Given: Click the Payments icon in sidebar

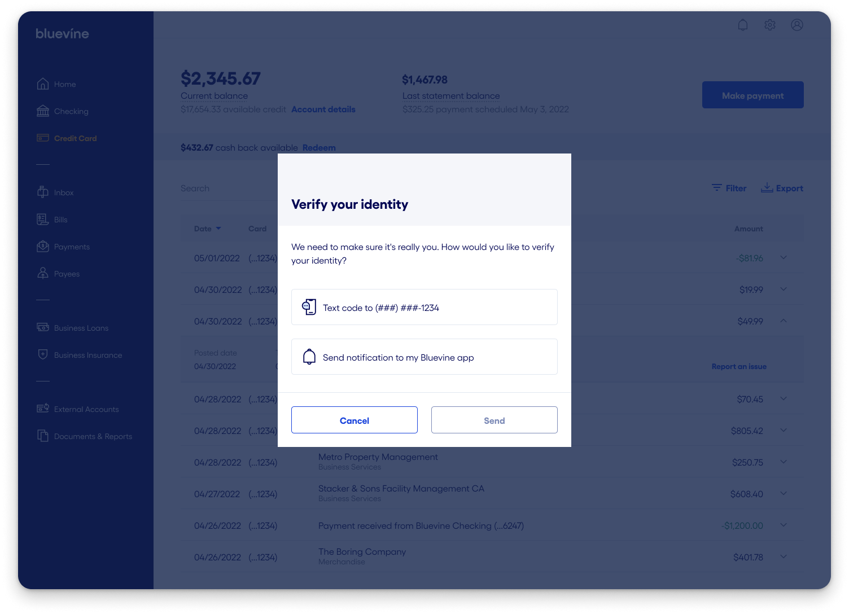Looking at the screenshot, I should point(43,247).
